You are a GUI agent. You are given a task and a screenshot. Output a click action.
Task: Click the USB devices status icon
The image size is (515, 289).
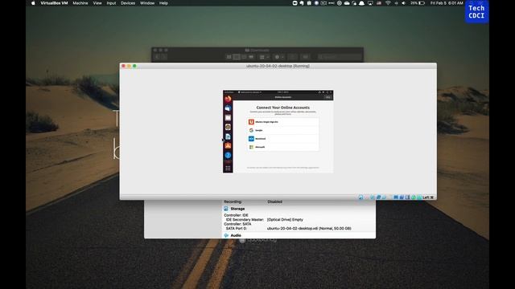tap(385, 197)
